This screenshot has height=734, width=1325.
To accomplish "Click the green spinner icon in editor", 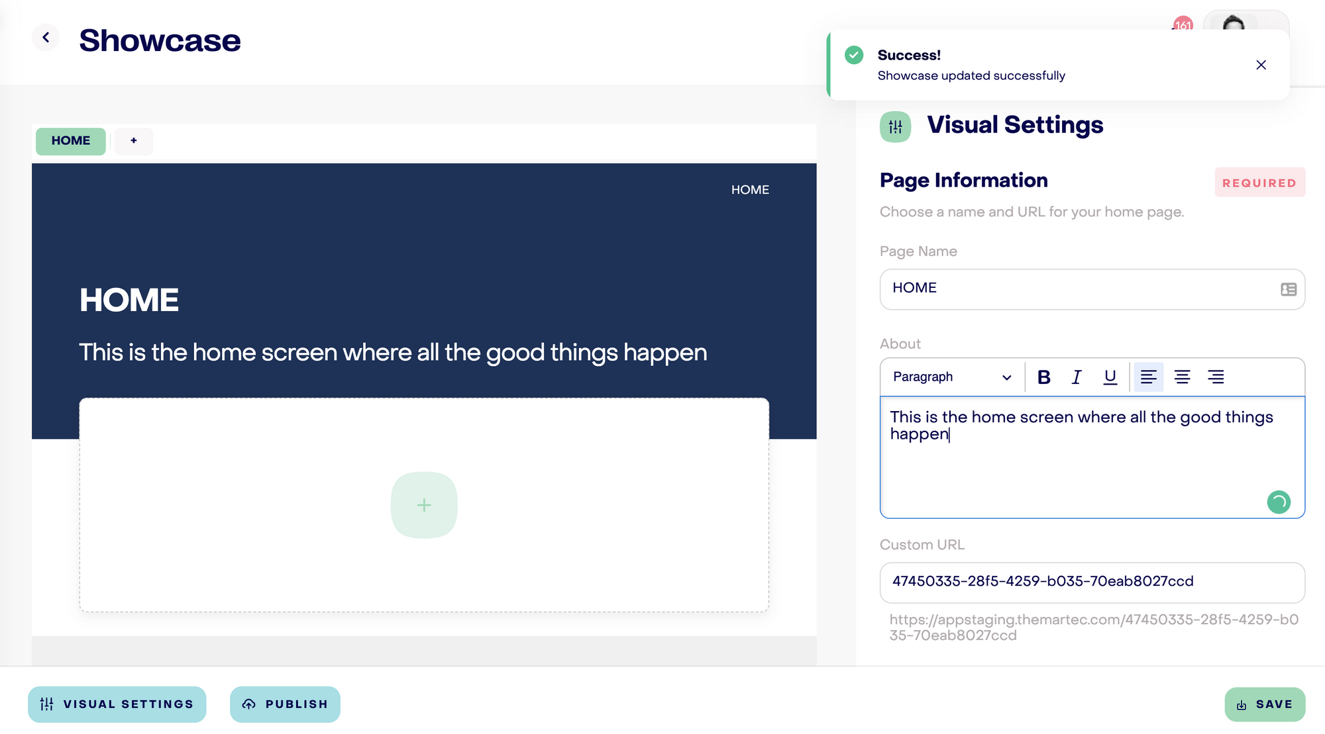I will pos(1279,502).
